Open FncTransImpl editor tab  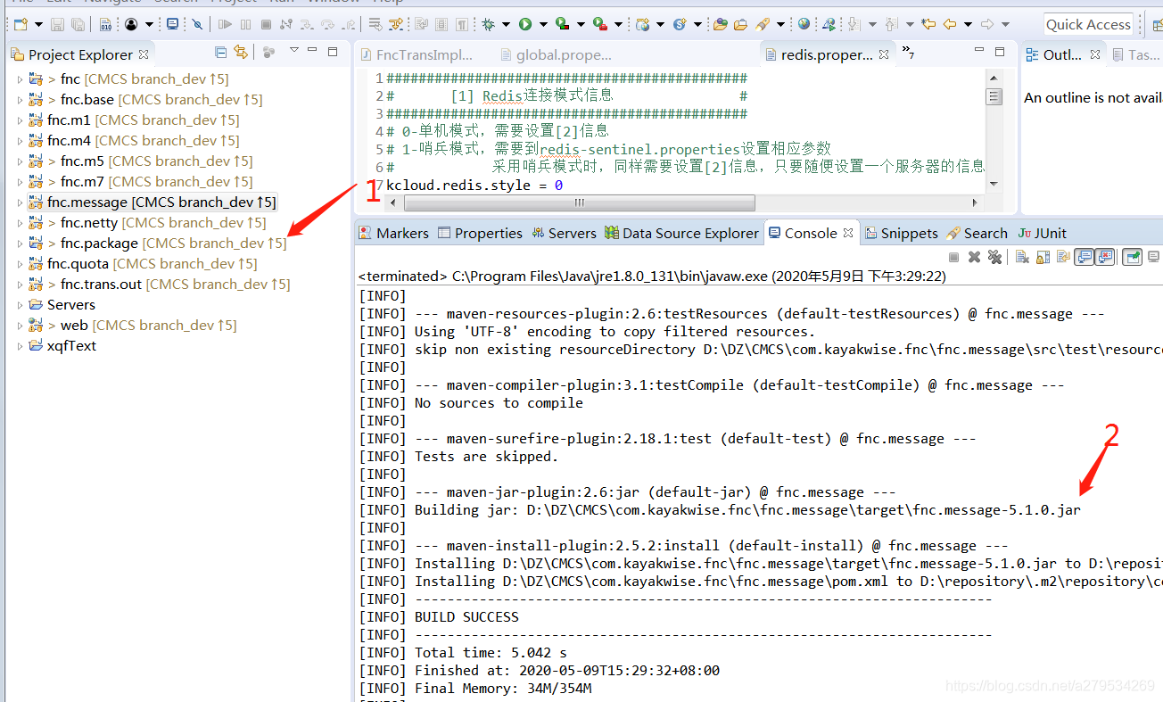[417, 54]
